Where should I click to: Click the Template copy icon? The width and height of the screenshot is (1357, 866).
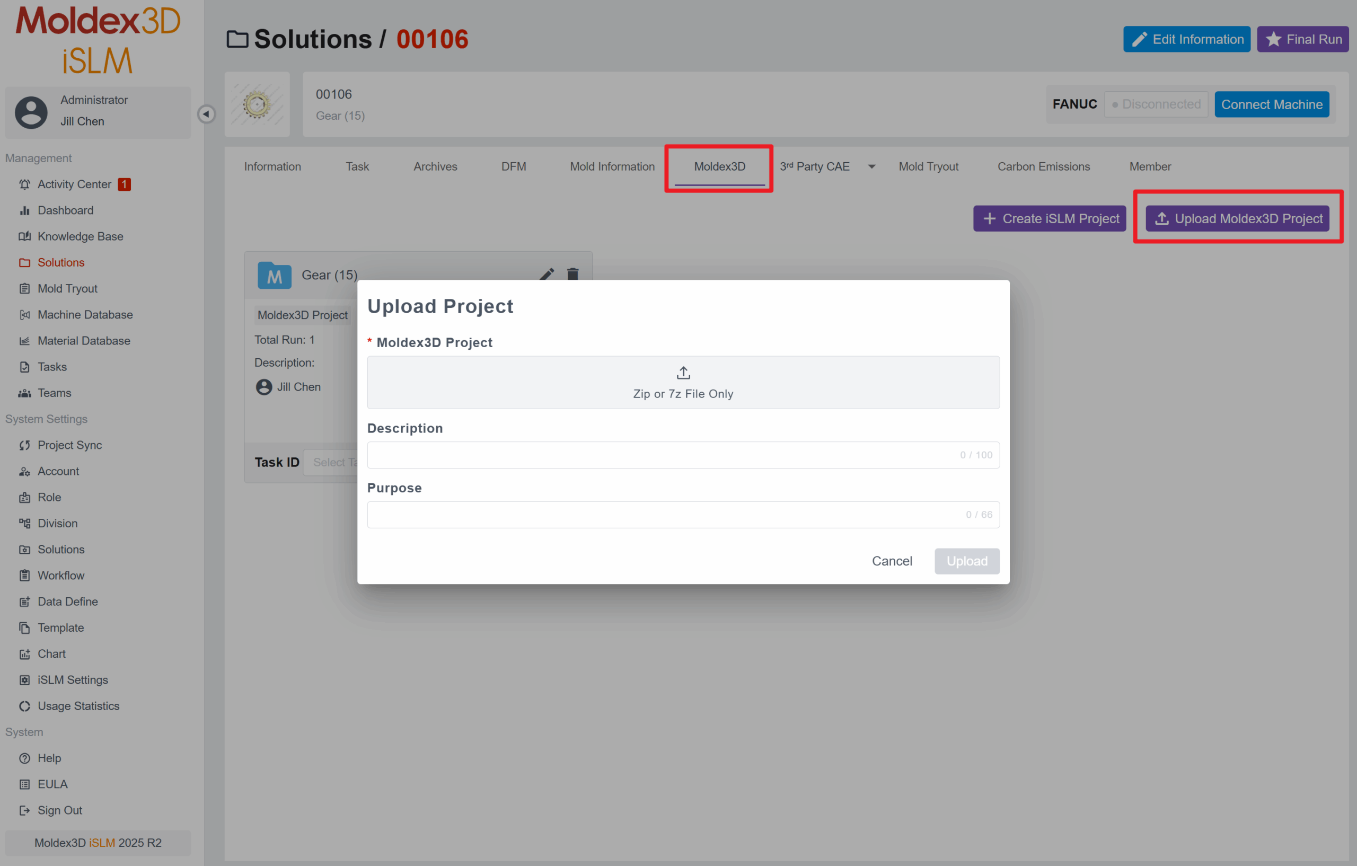(24, 628)
